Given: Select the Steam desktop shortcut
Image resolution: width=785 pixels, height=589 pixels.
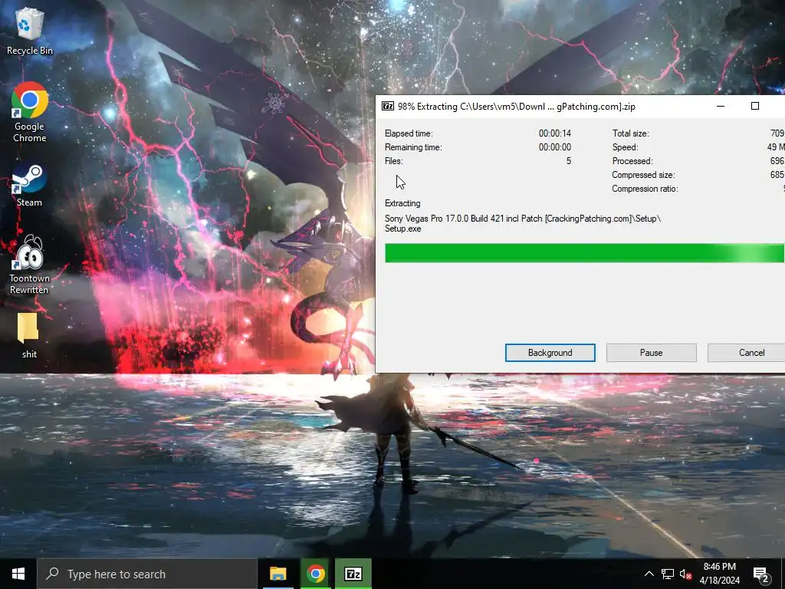Looking at the screenshot, I should (x=30, y=186).
